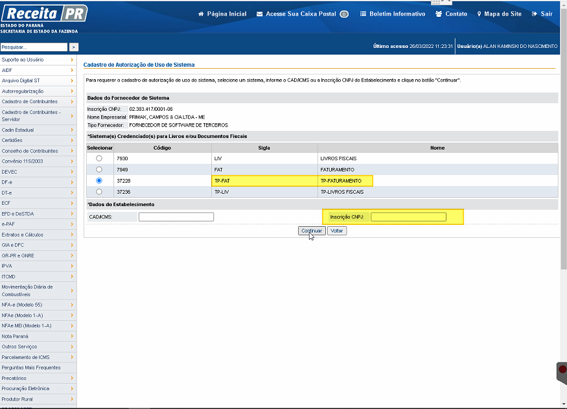Image resolution: width=567 pixels, height=409 pixels.
Task: Select the radio button for code 7930 LIV
Action: 99,158
